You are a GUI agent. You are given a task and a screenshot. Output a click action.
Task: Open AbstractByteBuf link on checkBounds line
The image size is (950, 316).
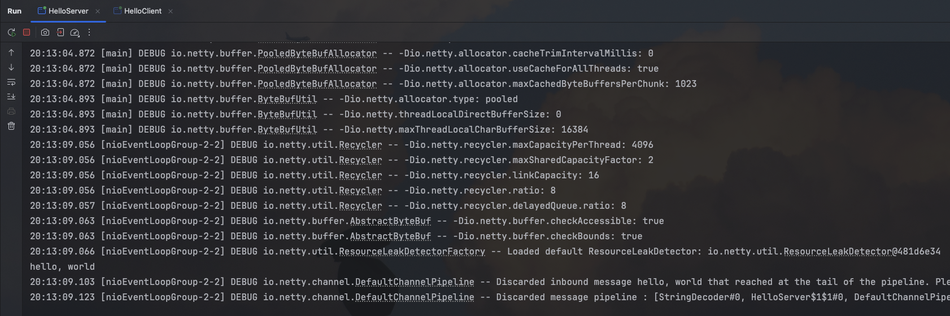[x=390, y=236]
